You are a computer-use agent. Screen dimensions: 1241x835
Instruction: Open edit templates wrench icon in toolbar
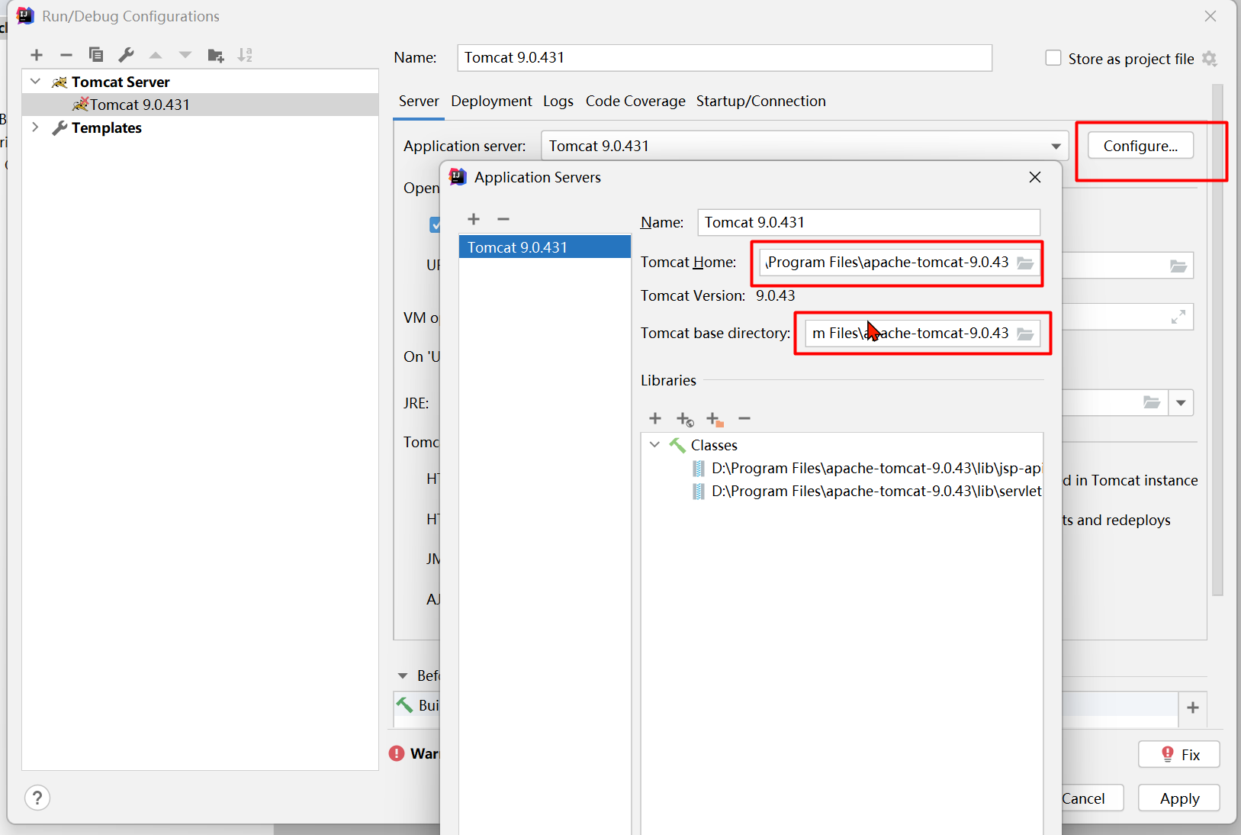126,55
